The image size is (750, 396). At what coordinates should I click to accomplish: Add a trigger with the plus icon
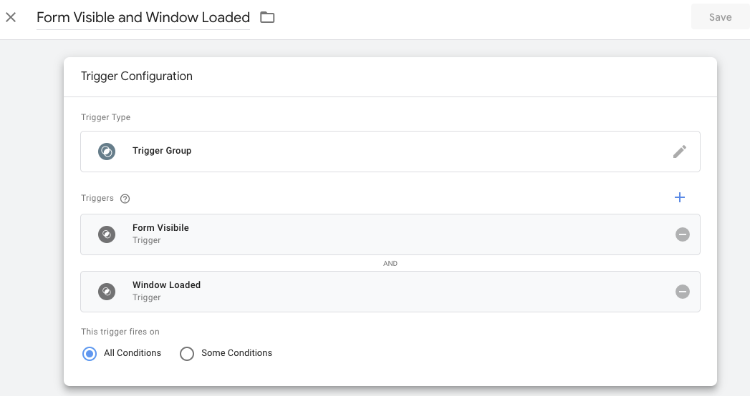pyautogui.click(x=680, y=197)
